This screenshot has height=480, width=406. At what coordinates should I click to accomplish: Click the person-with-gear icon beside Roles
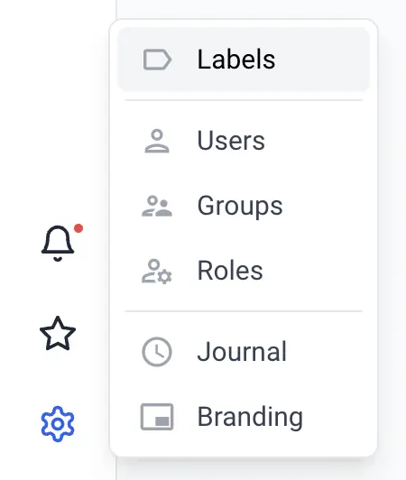point(157,272)
